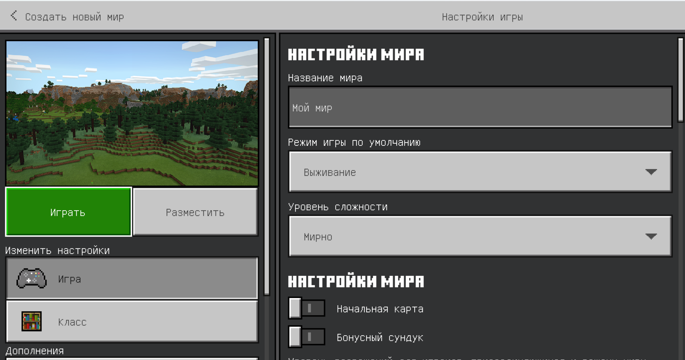This screenshot has width=685, height=360.
Task: Open the Мирно difficulty dropdown
Action: coord(480,236)
